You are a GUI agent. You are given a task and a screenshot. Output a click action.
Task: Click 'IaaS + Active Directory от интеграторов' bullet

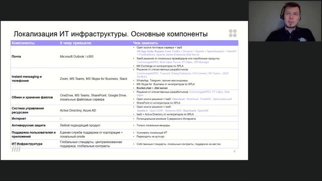tap(165, 114)
